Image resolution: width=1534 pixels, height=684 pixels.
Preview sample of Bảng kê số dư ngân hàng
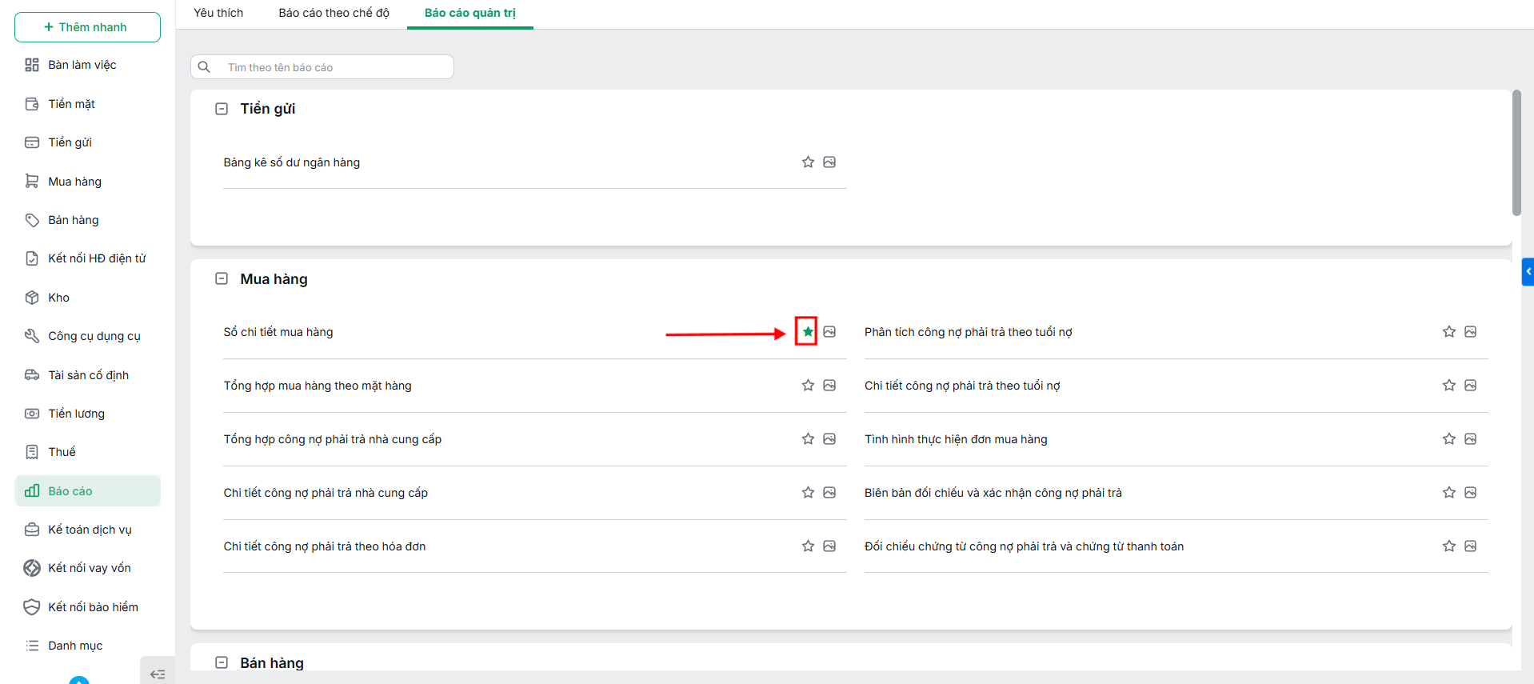(829, 162)
